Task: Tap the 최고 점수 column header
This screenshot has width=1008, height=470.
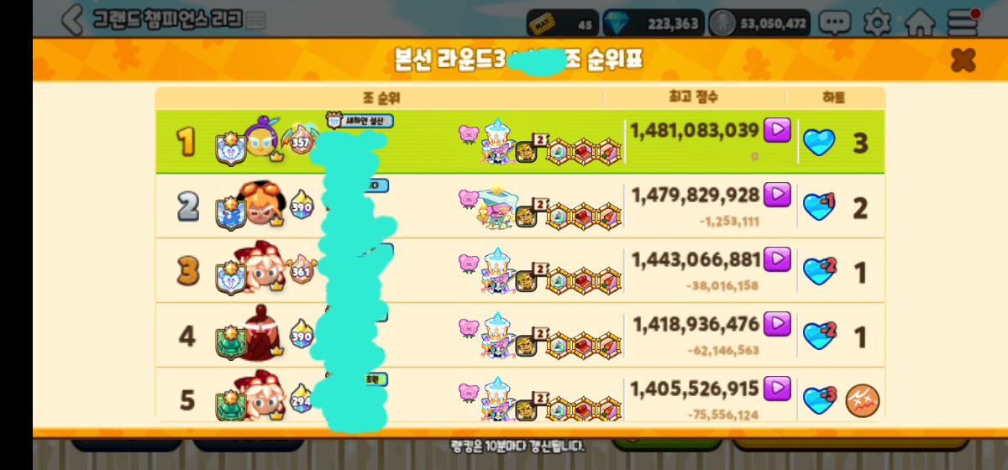Action: (x=696, y=98)
